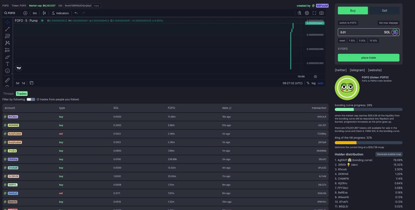Image resolution: width=415 pixels, height=210 pixels.
Task: Toggle the FOFO series visibility dot
Action: [x=42, y=21]
